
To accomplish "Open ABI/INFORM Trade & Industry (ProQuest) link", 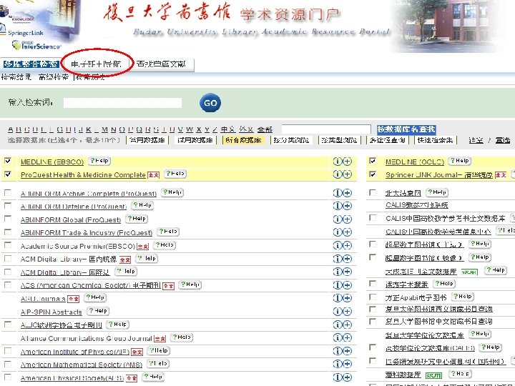I will [87, 233].
